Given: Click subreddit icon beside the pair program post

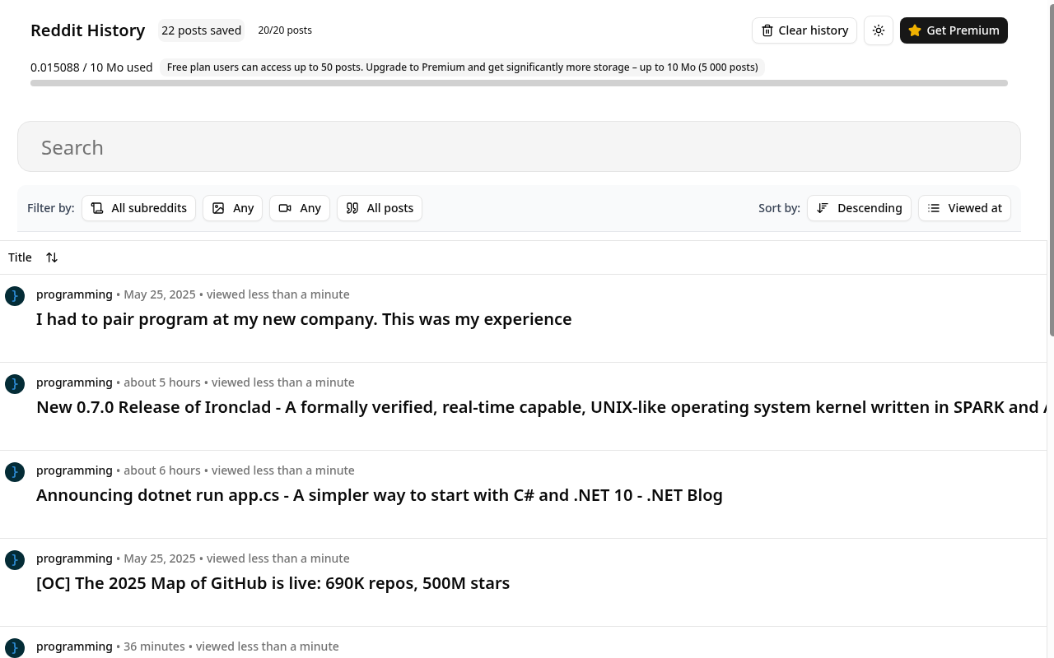Looking at the screenshot, I should click(15, 296).
